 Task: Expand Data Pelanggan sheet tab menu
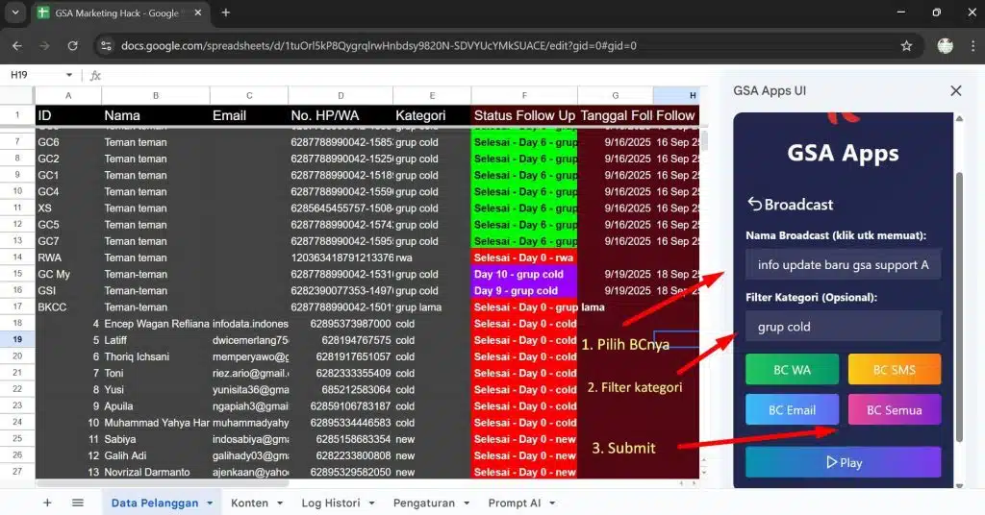210,503
